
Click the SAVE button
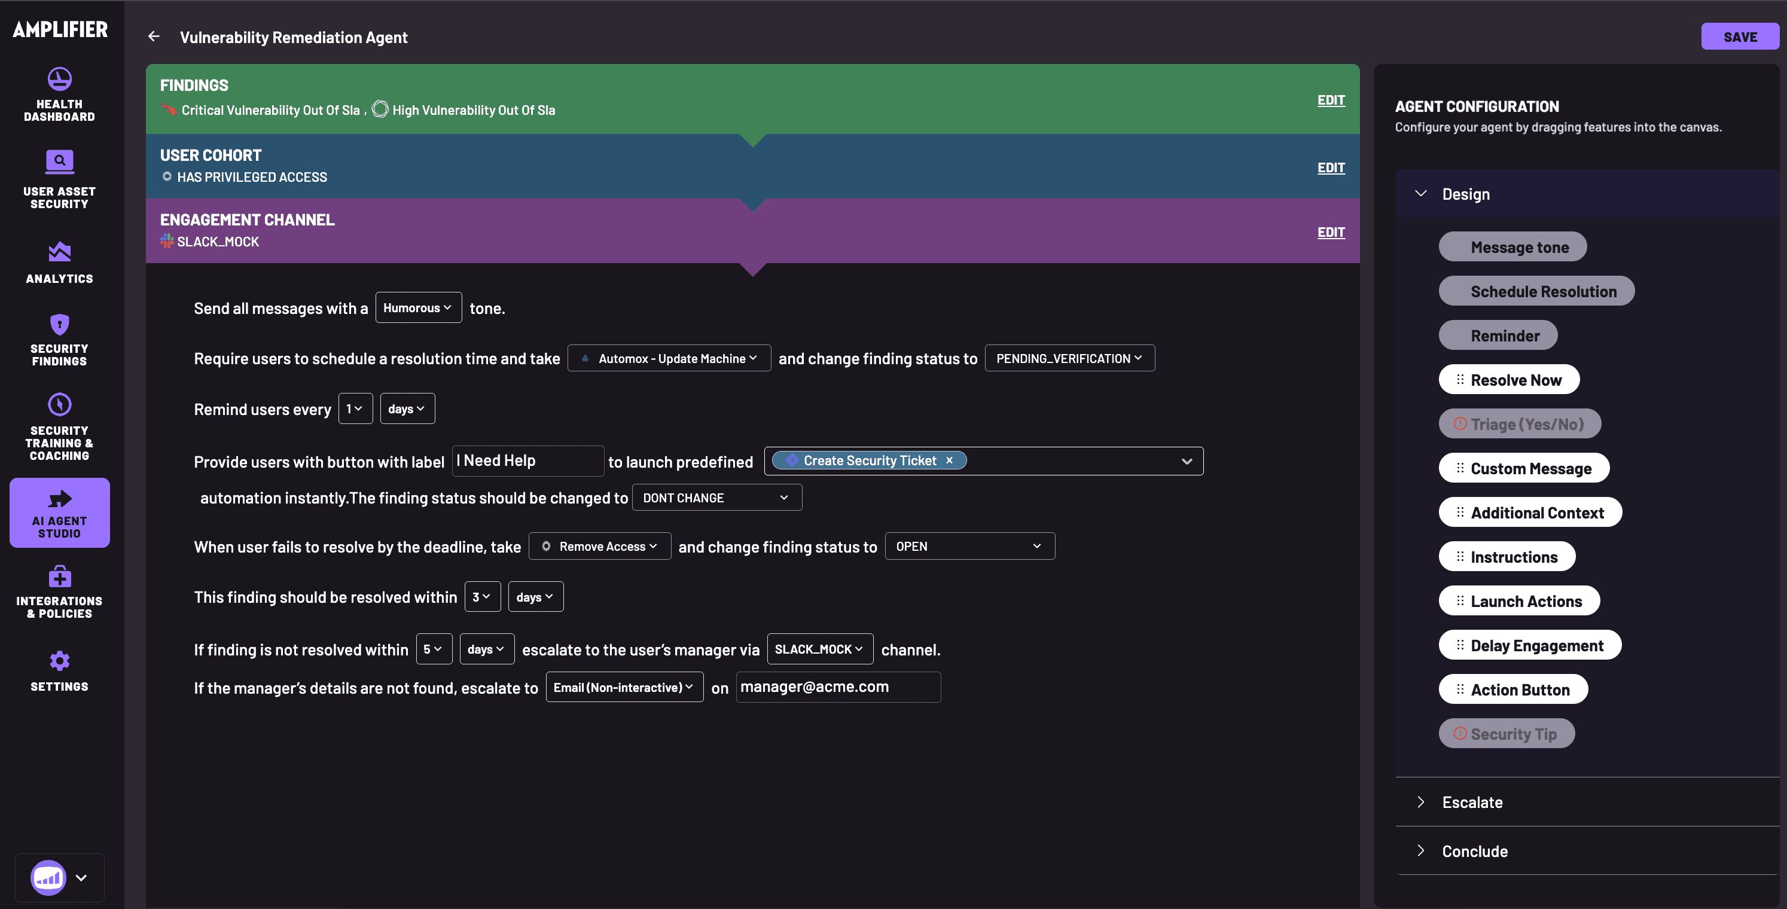[1739, 36]
